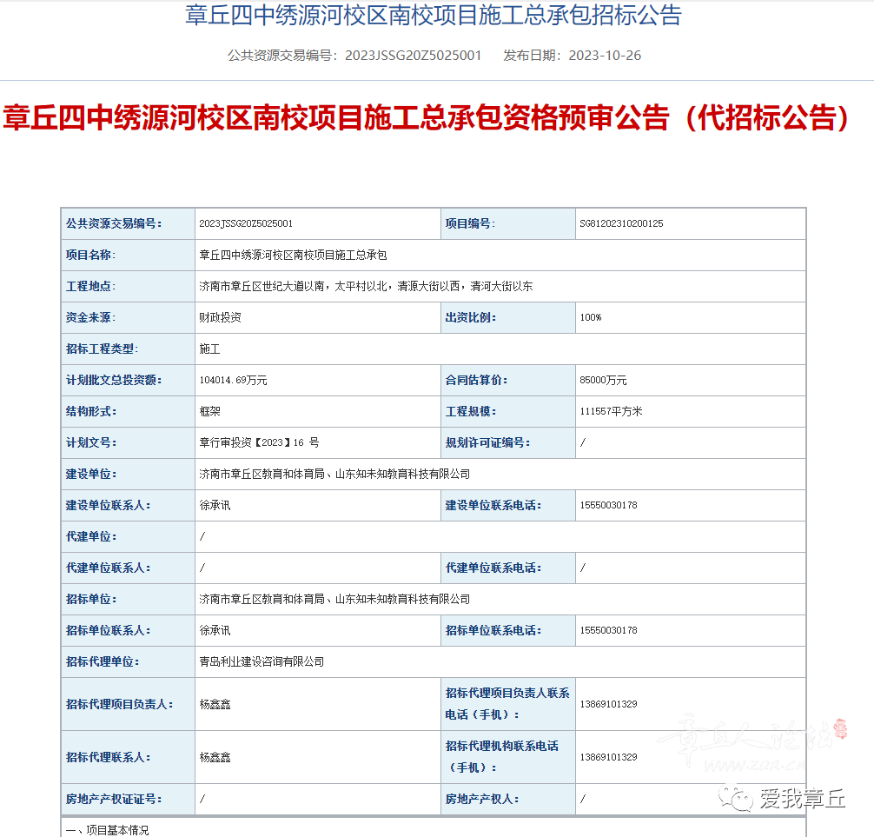Click the 项目编号 label cell

coord(507,223)
